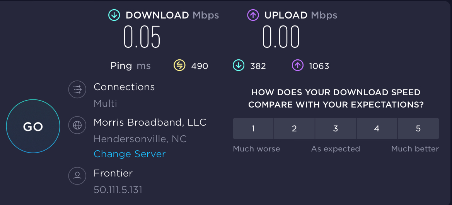
Task: Click the purple upload arrow icon beside UPLOAD
Action: click(x=252, y=15)
